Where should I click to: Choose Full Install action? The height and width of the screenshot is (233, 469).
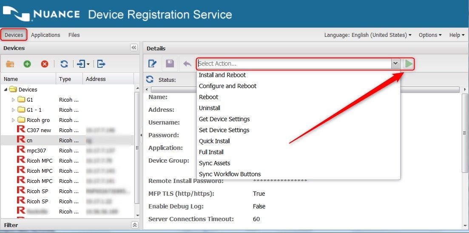tap(211, 152)
